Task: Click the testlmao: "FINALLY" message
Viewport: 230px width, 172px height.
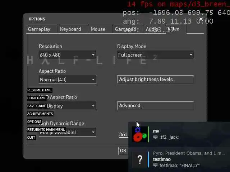Action: 180,166
